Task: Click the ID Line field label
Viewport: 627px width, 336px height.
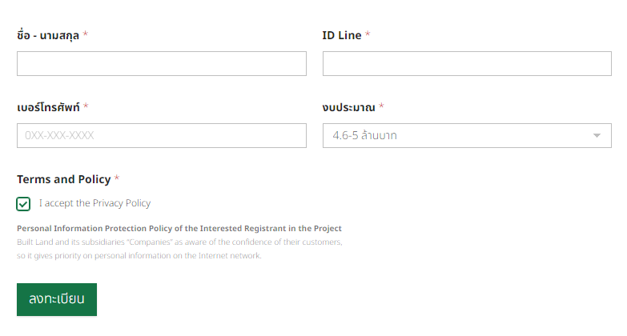Action: 342,35
